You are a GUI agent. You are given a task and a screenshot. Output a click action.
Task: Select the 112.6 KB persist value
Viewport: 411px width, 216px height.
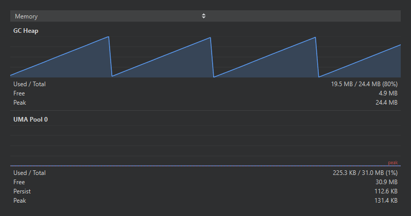[386, 191]
